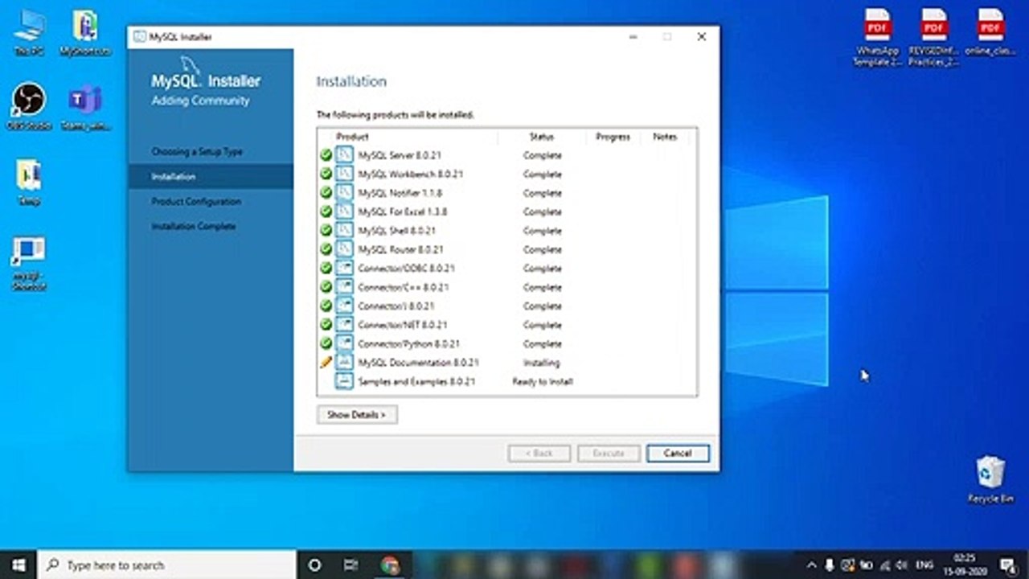The image size is (1029, 579).
Task: Click the Show Details button
Action: point(357,415)
